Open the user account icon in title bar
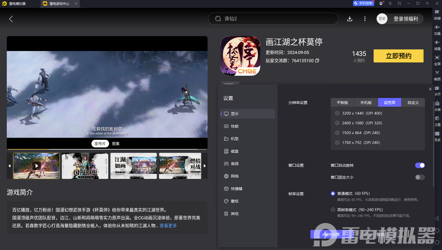This screenshot has width=442, height=250. 381,3
